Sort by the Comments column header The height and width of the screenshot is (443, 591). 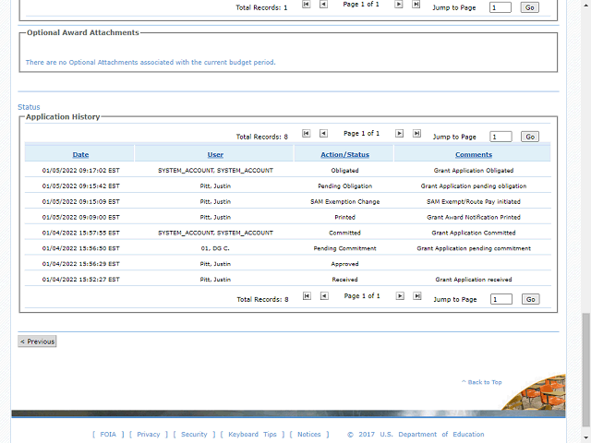(x=473, y=154)
